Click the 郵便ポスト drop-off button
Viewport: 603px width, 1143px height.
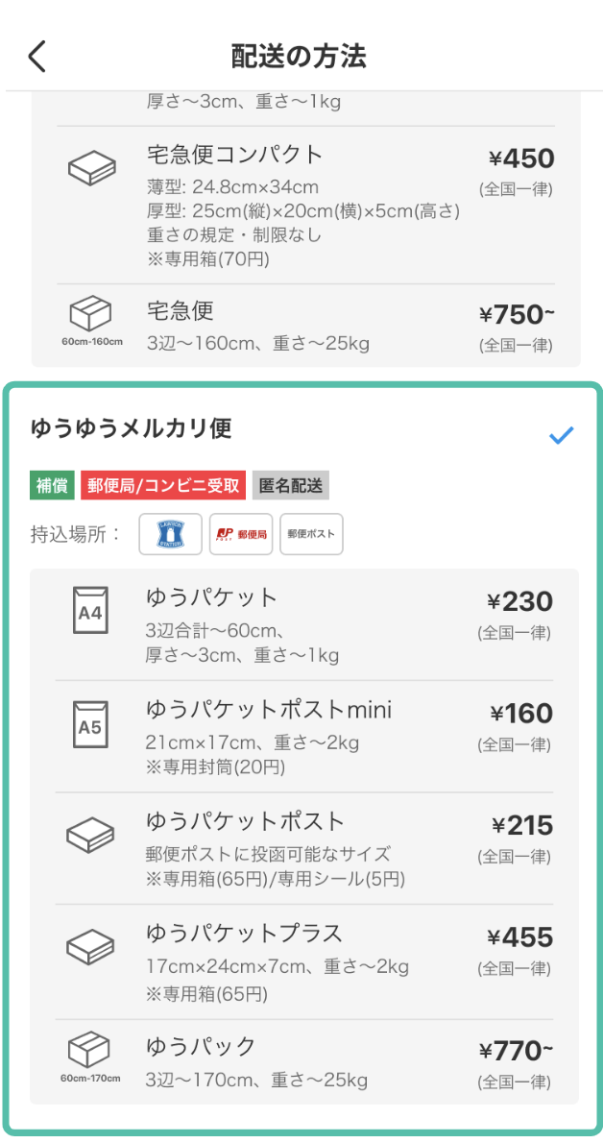point(311,534)
